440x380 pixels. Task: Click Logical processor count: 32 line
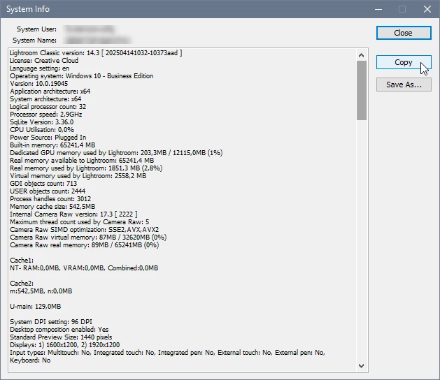(x=48, y=107)
